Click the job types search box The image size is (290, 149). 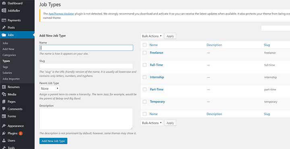[275, 28]
